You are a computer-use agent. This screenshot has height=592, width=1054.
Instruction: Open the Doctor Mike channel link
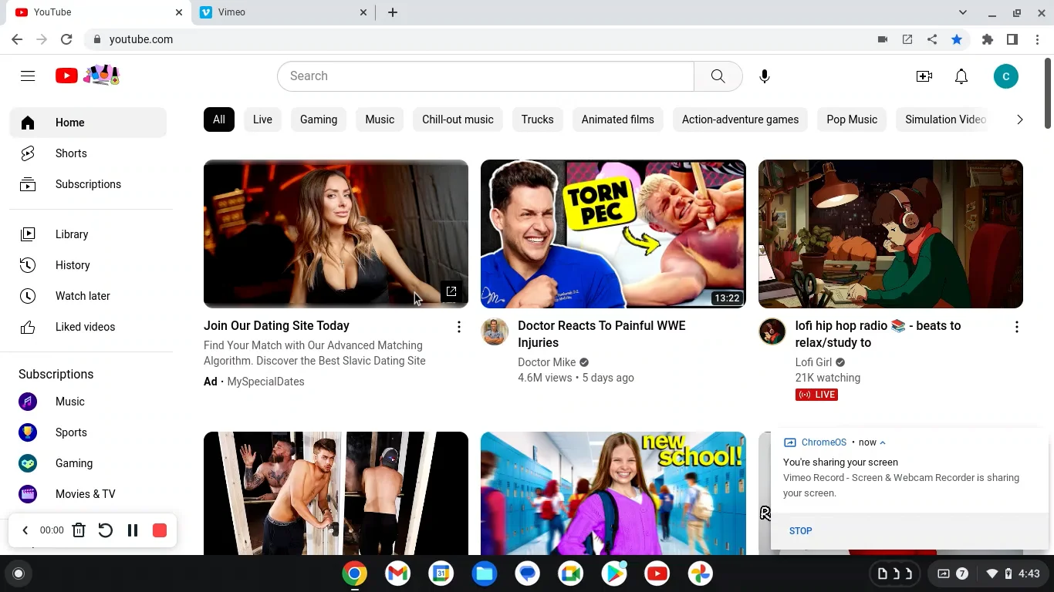point(546,362)
